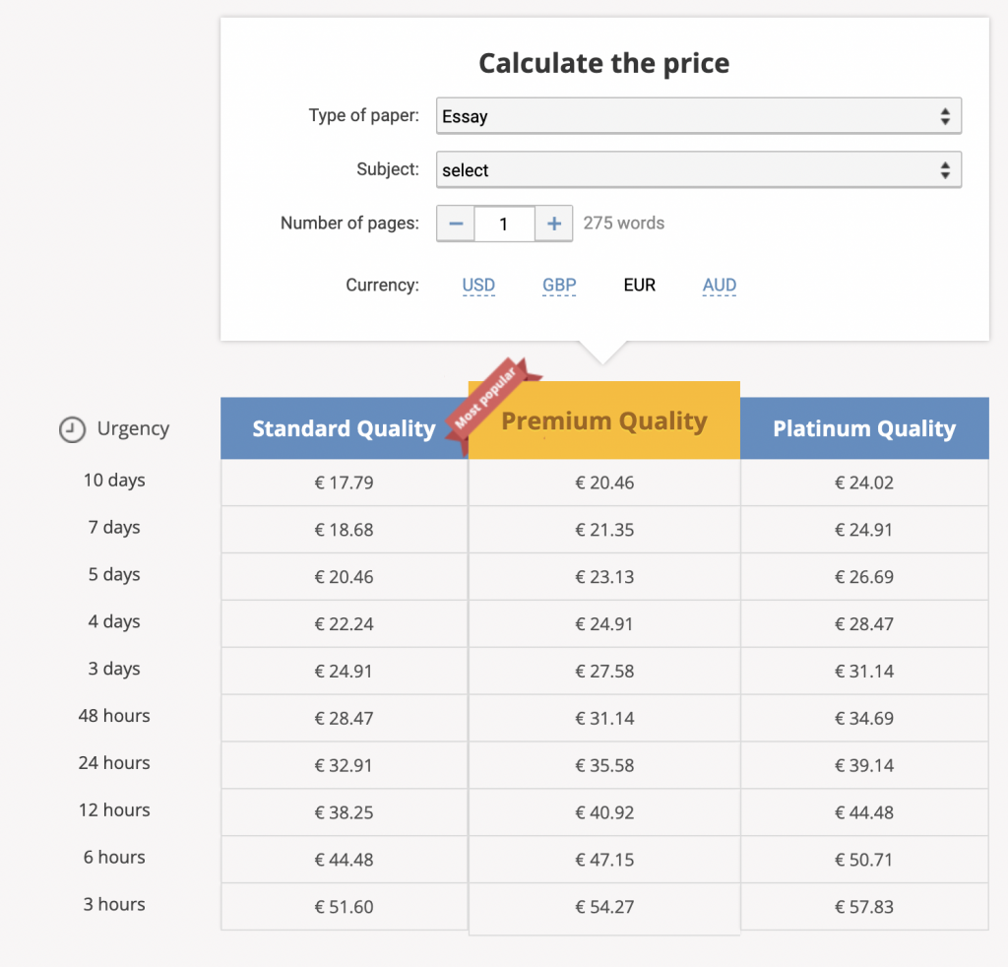The image size is (1008, 967).
Task: Click the Standard Quality column header
Action: click(344, 428)
